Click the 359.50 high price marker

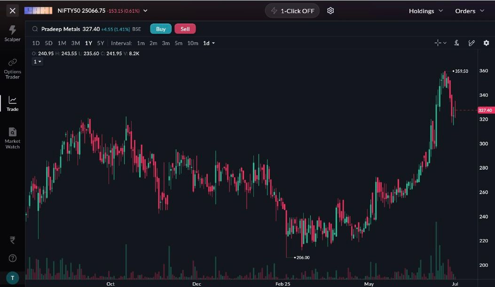click(461, 71)
